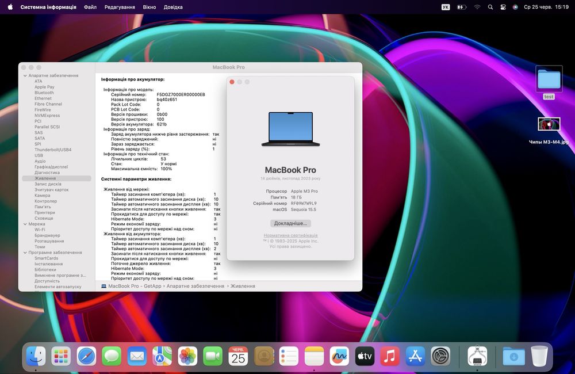Open Contacts app in the dock
Image resolution: width=575 pixels, height=374 pixels.
click(x=264, y=356)
